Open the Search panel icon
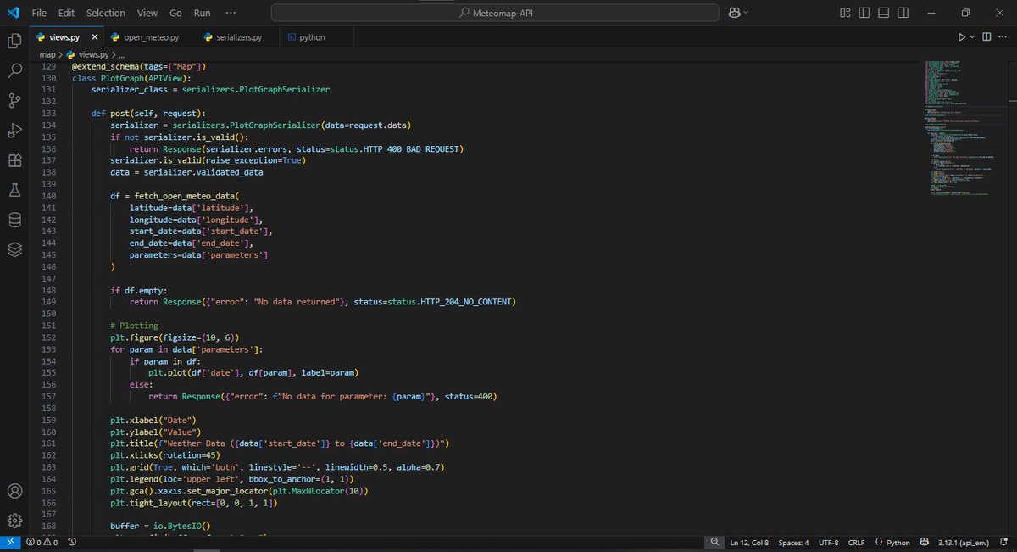 (13, 70)
